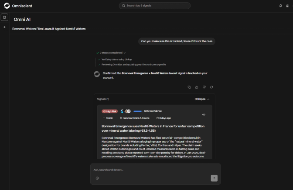Click the Omniscient logo icon

(7, 6)
